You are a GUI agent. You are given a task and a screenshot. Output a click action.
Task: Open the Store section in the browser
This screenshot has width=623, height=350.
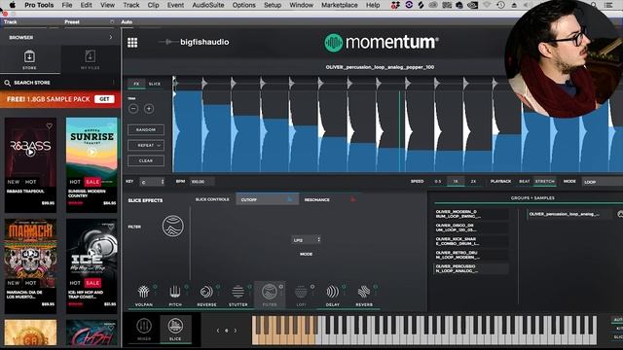29,59
